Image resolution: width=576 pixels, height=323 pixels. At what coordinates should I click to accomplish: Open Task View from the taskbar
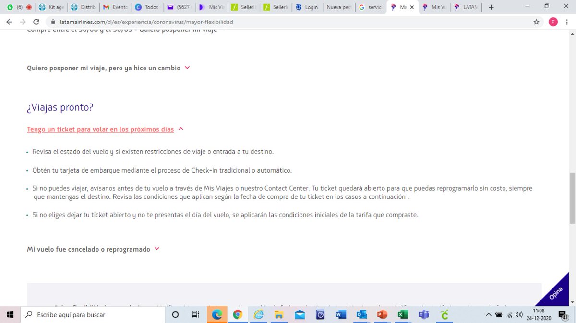tap(195, 315)
